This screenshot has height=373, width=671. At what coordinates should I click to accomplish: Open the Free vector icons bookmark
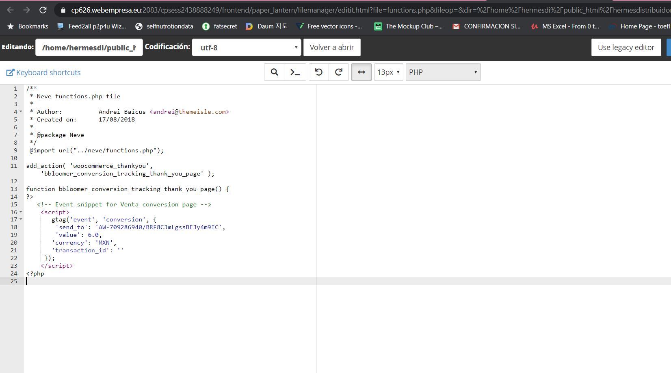329,26
